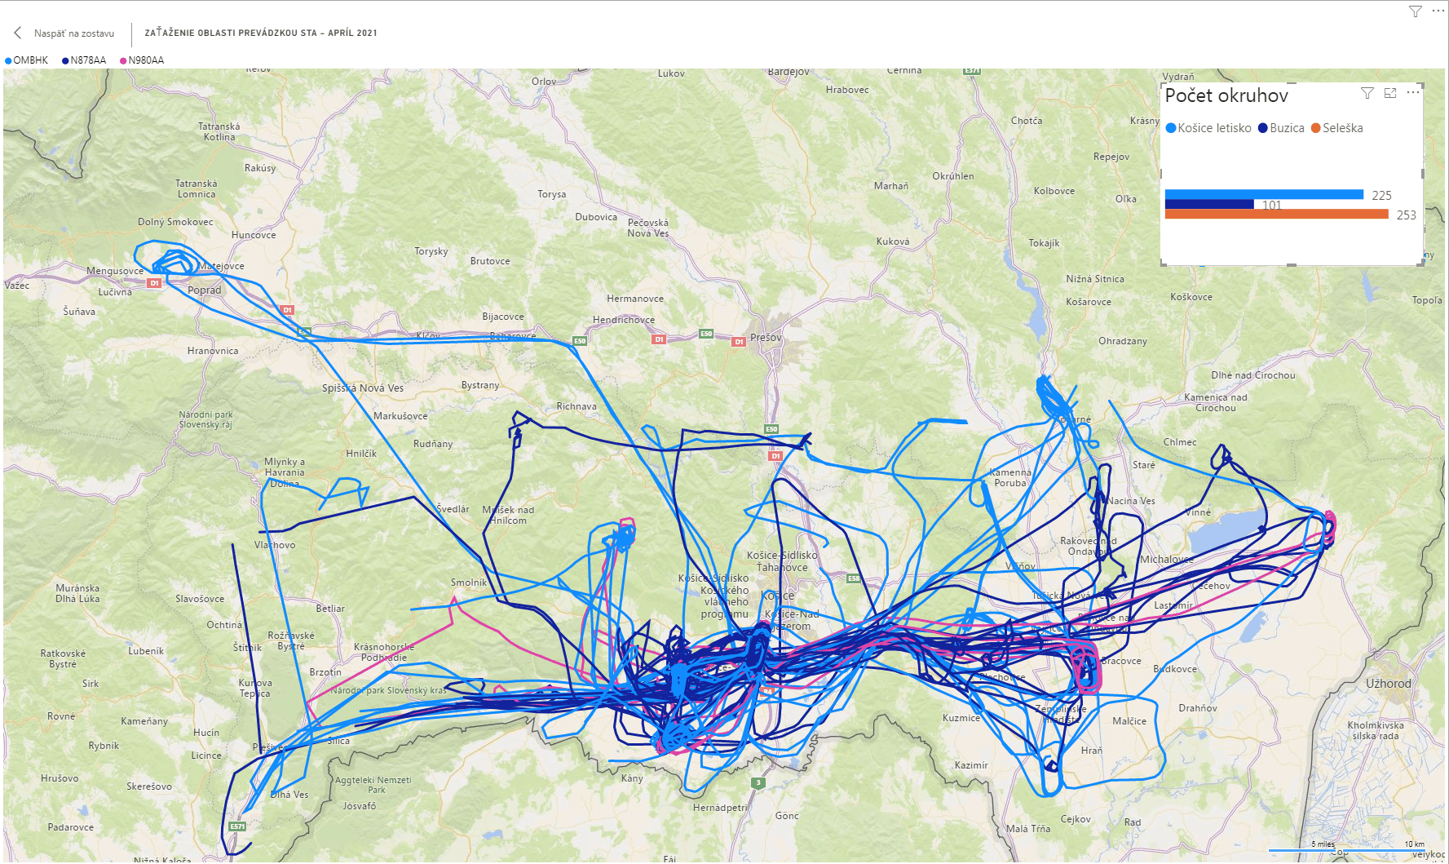
Task: Click the orange Seleška bar showing 253
Action: [1276, 215]
